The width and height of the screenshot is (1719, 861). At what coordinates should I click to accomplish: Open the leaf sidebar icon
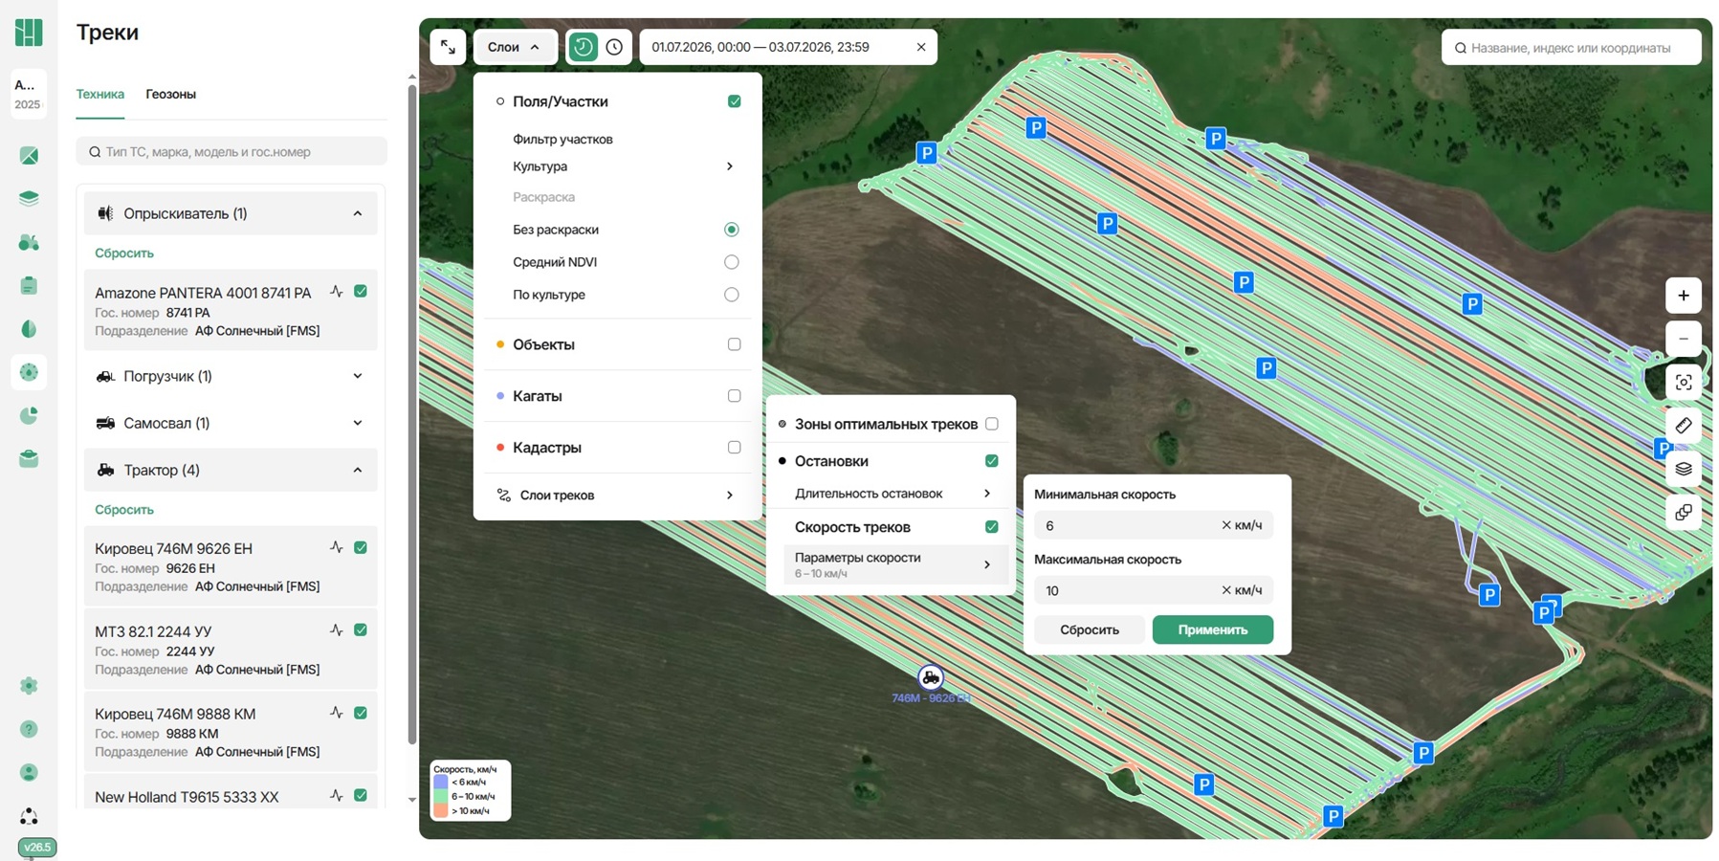(x=29, y=329)
